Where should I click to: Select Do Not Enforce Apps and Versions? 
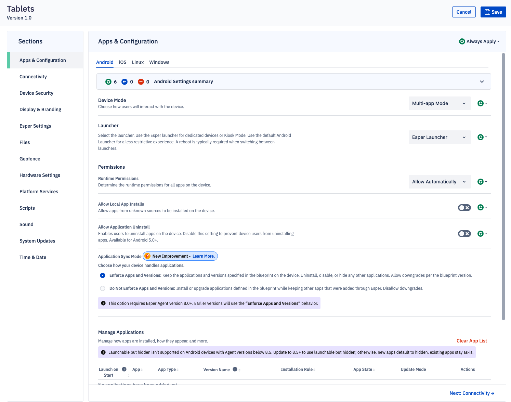coord(103,288)
